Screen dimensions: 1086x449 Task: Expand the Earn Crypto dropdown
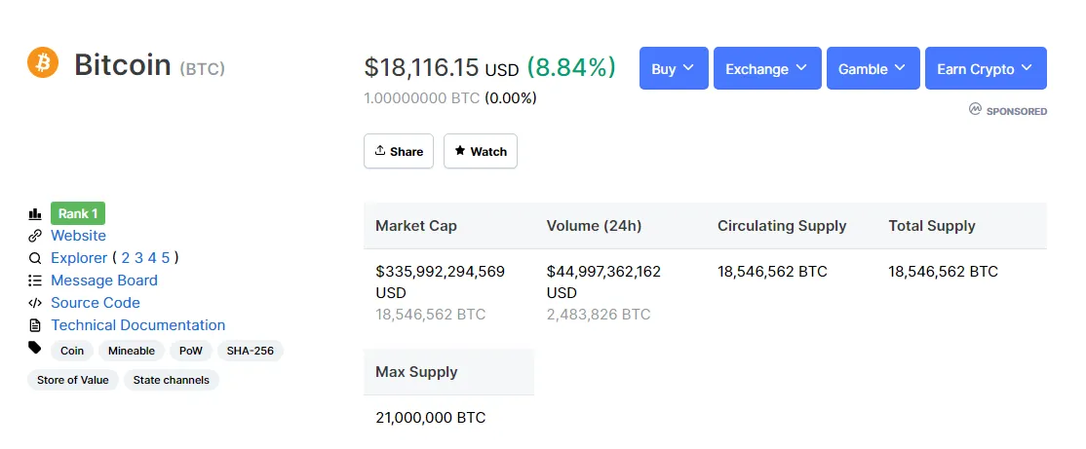pyautogui.click(x=986, y=68)
